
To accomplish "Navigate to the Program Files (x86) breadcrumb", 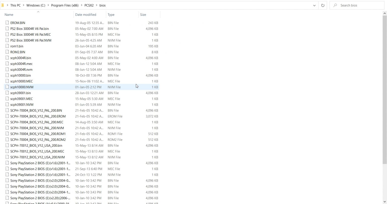I will coord(64,5).
